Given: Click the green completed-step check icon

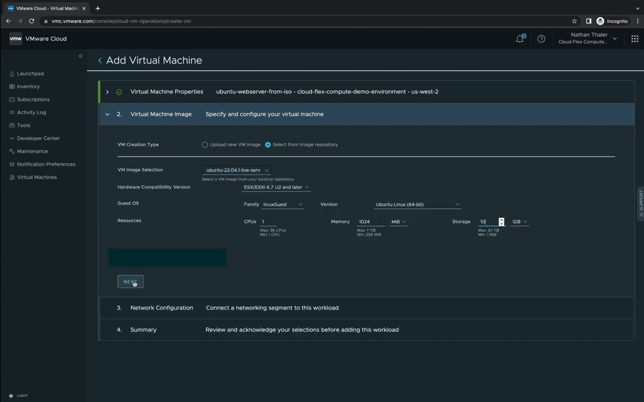Looking at the screenshot, I should coord(119,92).
